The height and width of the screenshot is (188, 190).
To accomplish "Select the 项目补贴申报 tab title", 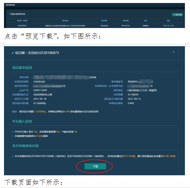I will pos(10,5).
